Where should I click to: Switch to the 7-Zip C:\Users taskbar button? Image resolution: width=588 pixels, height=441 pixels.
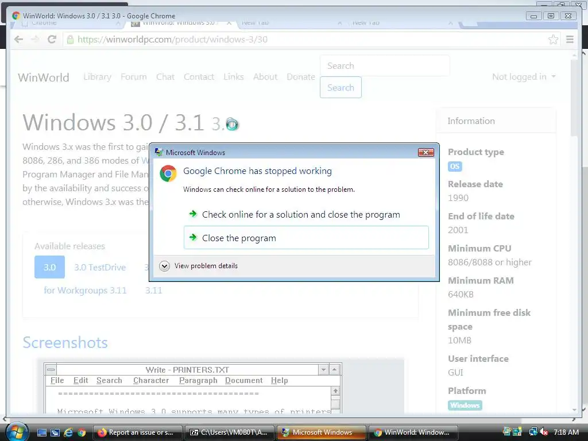pos(229,432)
